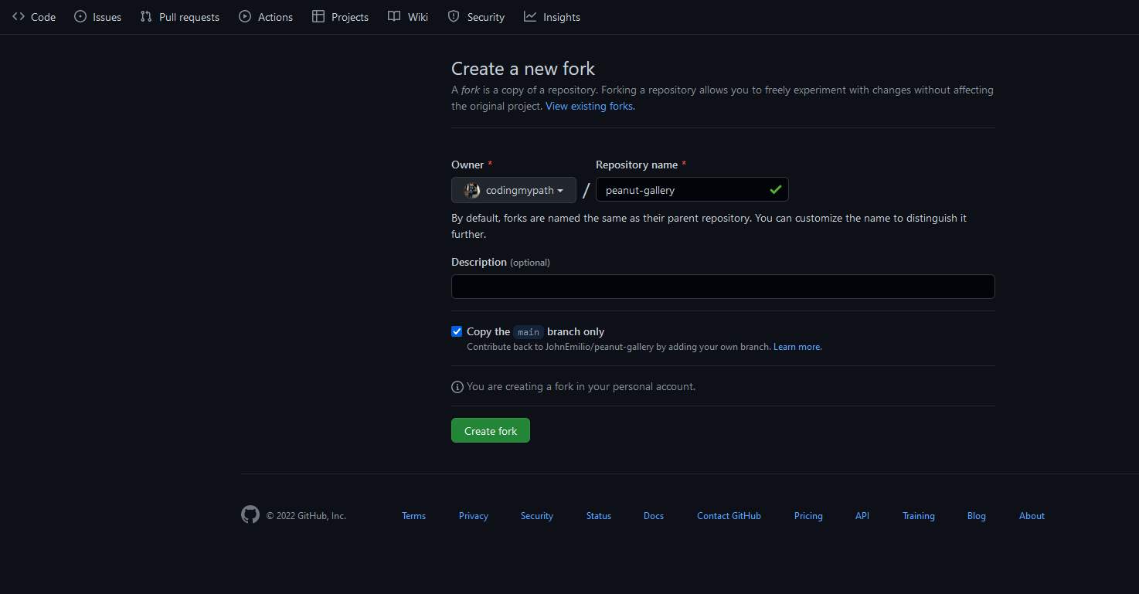Open the footer Blog link
This screenshot has width=1139, height=594.
pos(977,516)
